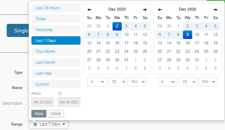
Task: Select the Yesterday preset
Action: point(56,30)
